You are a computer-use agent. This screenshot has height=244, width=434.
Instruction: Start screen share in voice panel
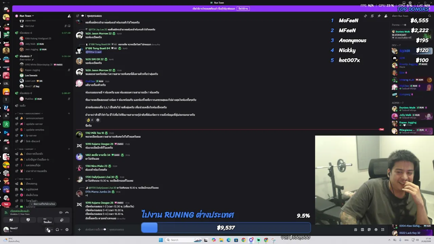click(28, 220)
